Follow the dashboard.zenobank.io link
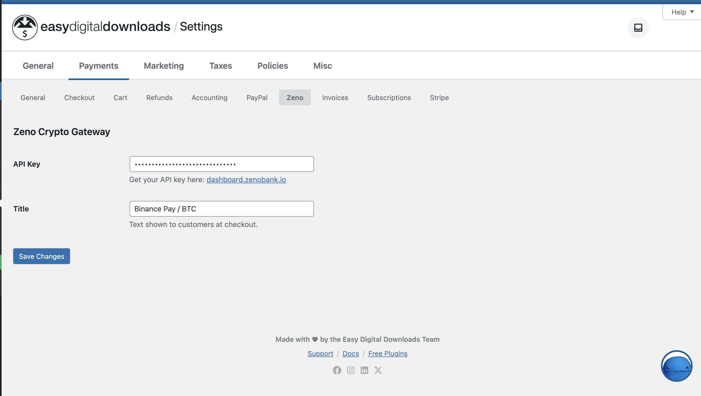The height and width of the screenshot is (396, 701). click(246, 180)
